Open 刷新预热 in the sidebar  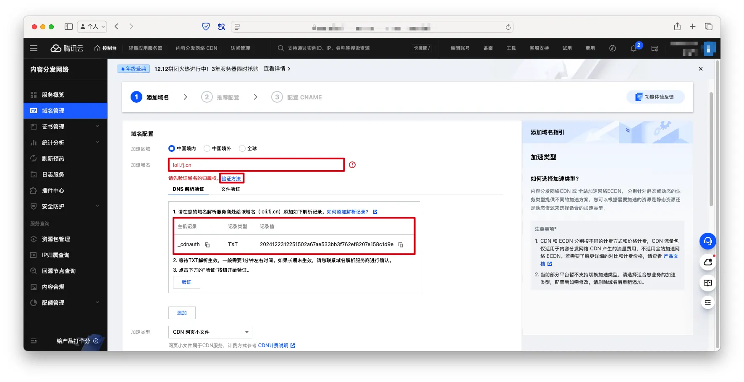[53, 159]
